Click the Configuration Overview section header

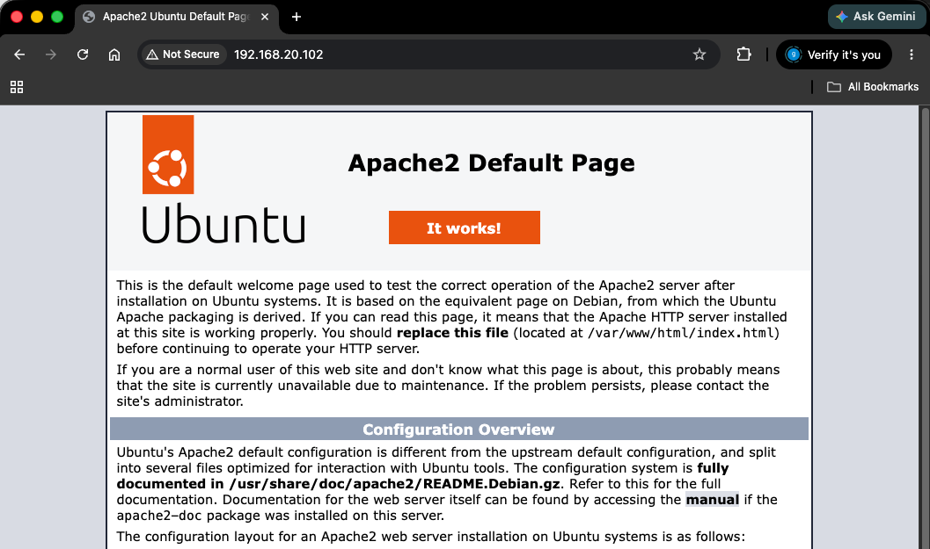(459, 429)
